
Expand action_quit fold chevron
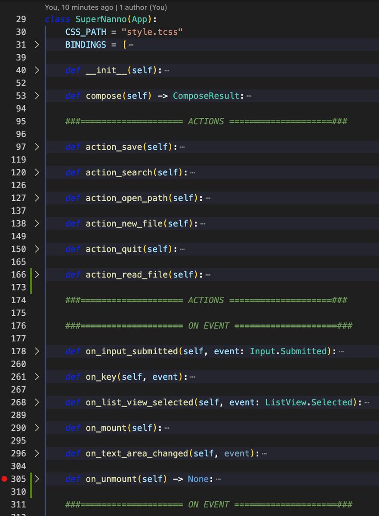click(x=37, y=249)
